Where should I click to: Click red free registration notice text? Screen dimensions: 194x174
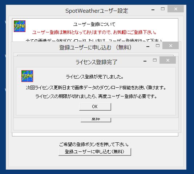point(94,32)
